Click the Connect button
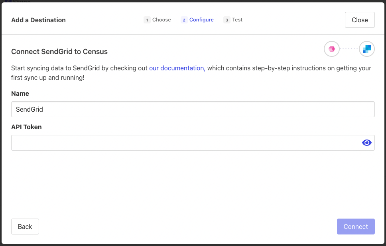The height and width of the screenshot is (246, 386). [356, 227]
